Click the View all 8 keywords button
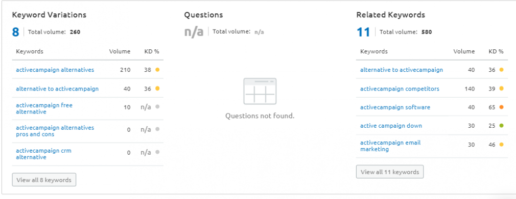The image size is (516, 199). (x=44, y=180)
